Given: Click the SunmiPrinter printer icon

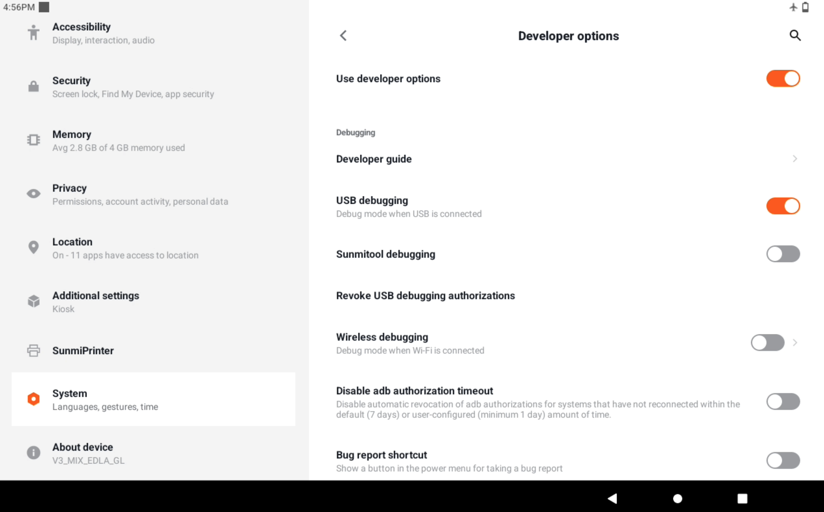Looking at the screenshot, I should pyautogui.click(x=33, y=351).
